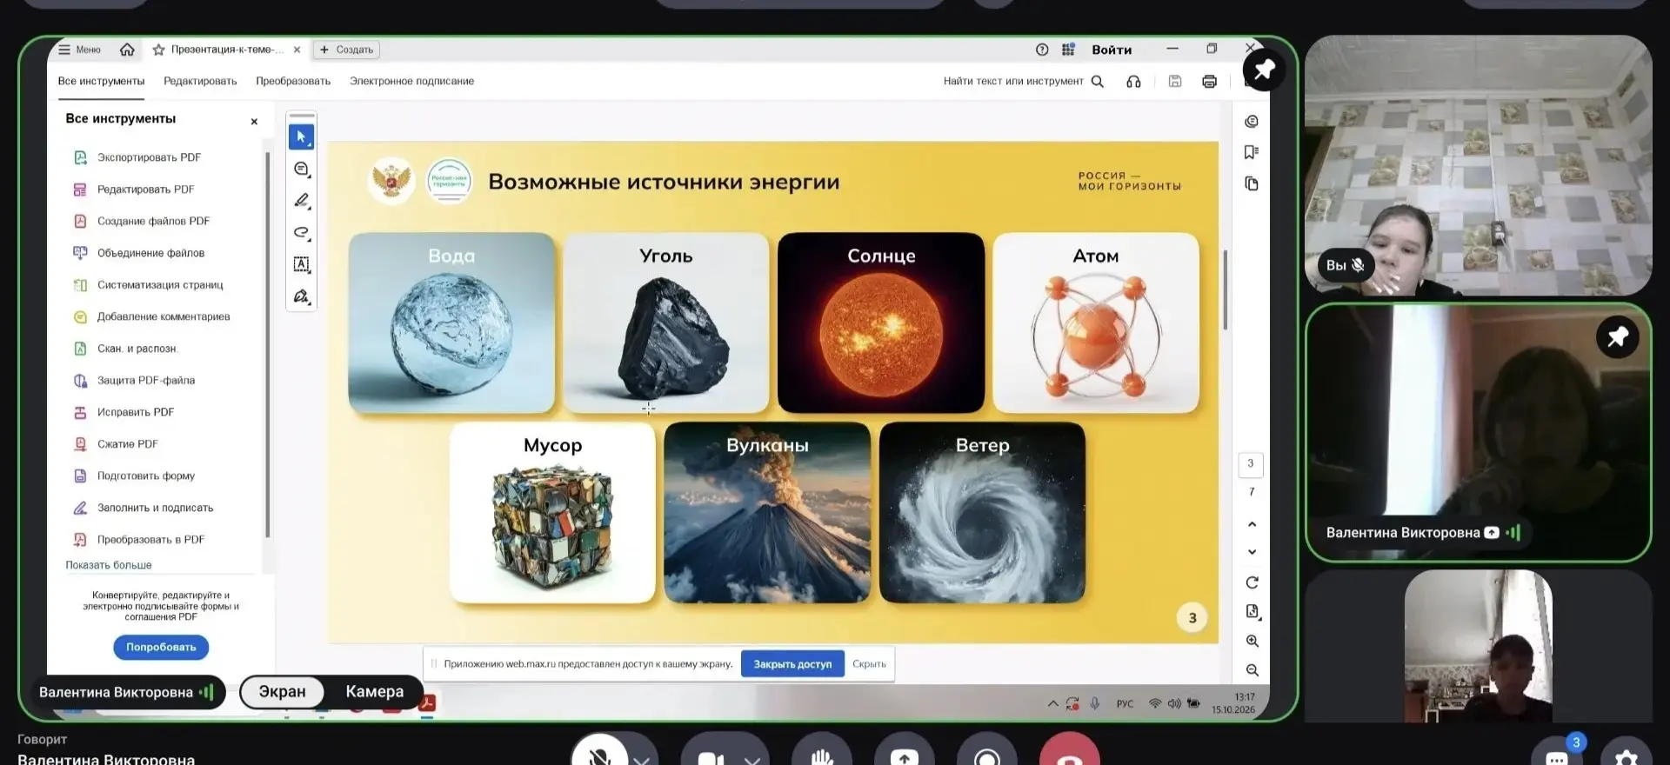
Task: Open Acrobat help question mark icon
Action: (x=1042, y=50)
